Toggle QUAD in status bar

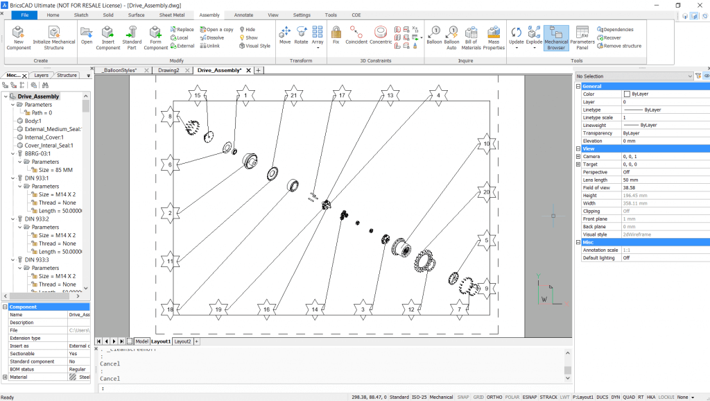[x=629, y=397]
